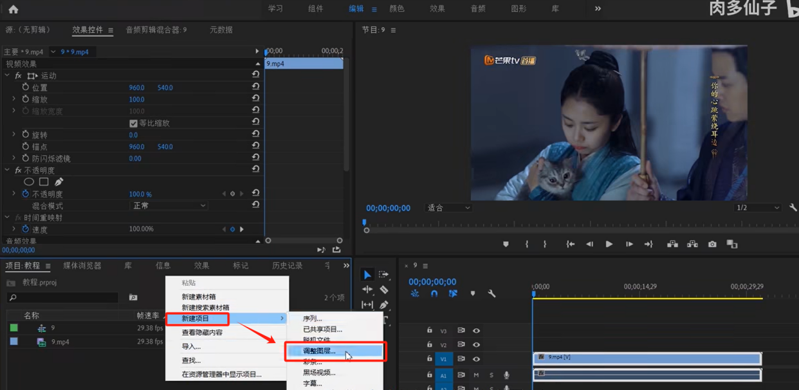Toggle animation stopwatch for 缩放
This screenshot has width=799, height=390.
[x=26, y=99]
